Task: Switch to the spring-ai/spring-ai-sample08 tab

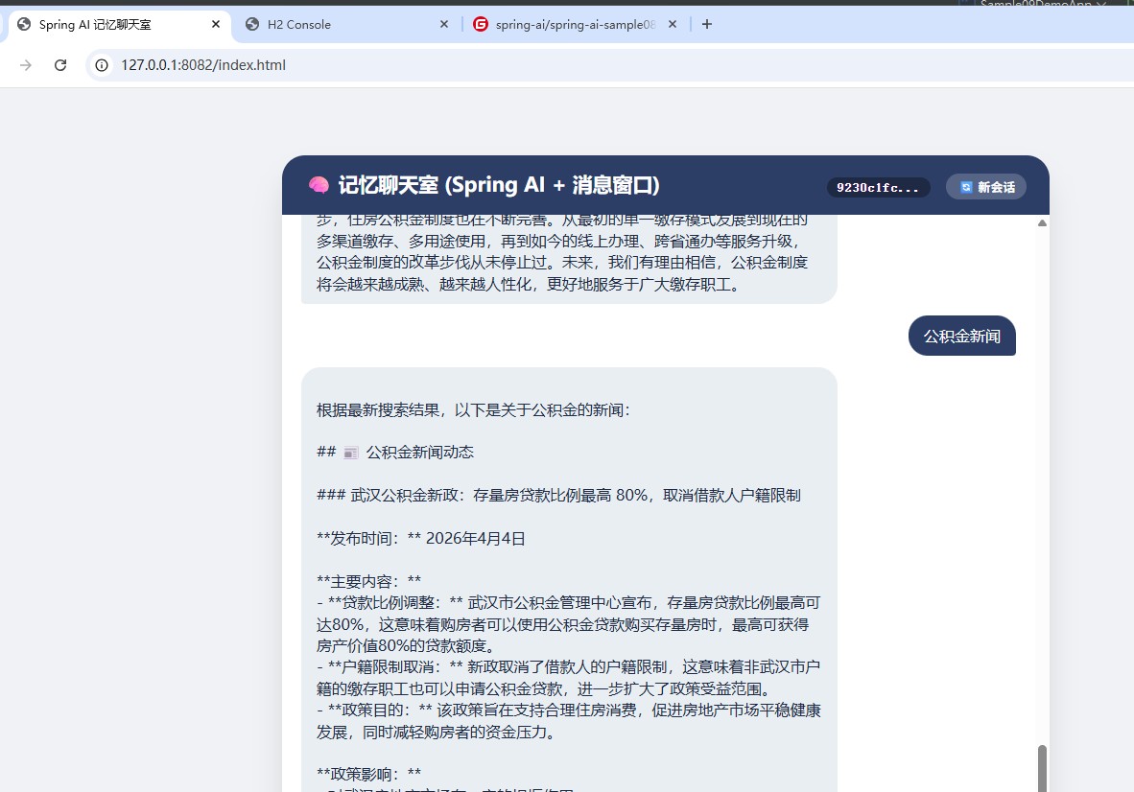Action: (x=566, y=24)
